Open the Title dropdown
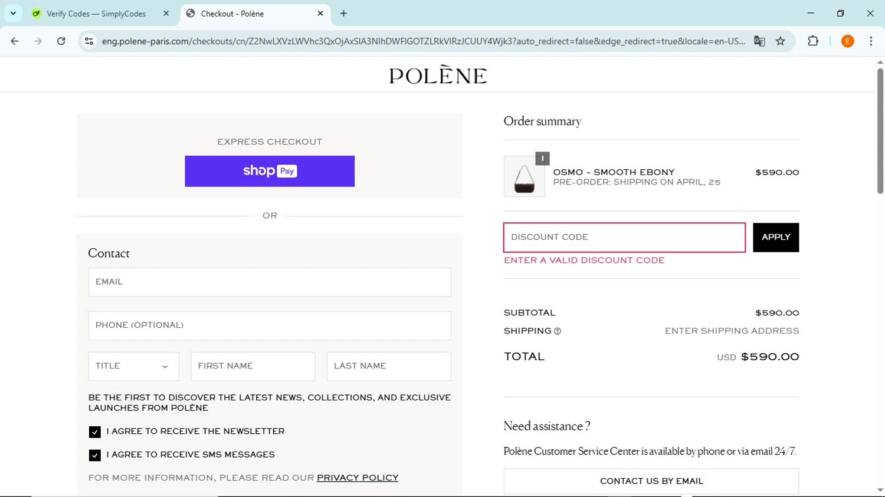This screenshot has width=885, height=497. (x=133, y=366)
